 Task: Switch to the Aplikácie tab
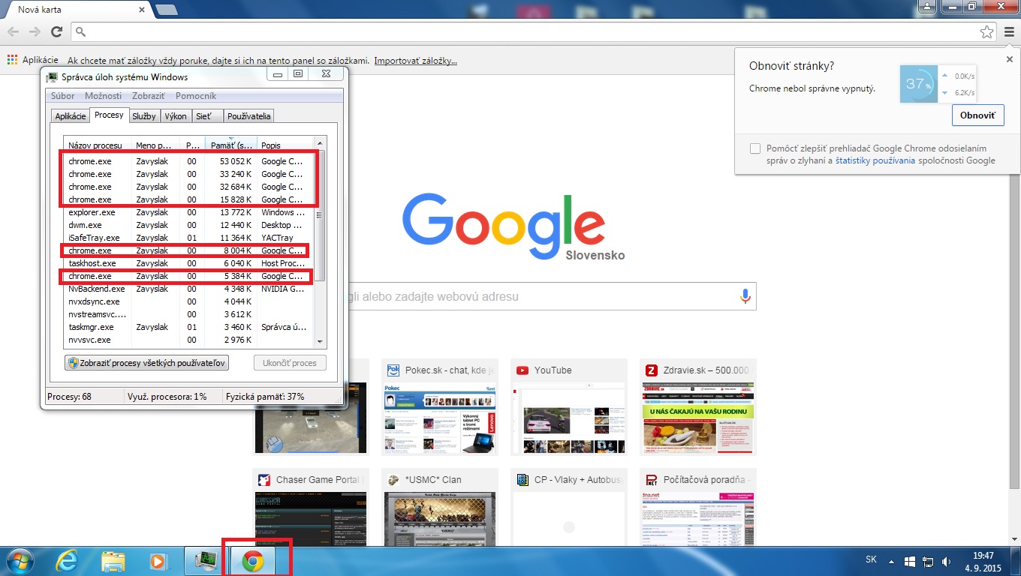pos(71,116)
